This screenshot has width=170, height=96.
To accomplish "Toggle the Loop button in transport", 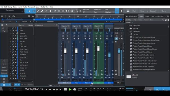I will pos(80,90).
